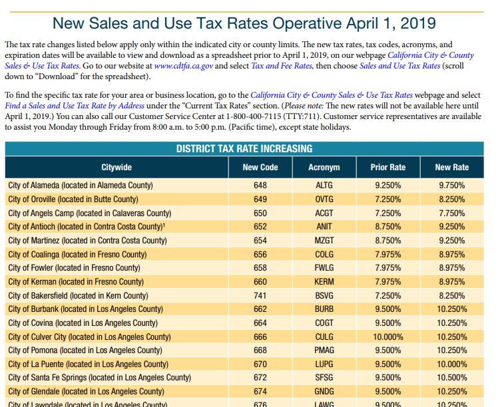
Task: Click the ANIT acronym for Antioch
Action: pos(324,227)
